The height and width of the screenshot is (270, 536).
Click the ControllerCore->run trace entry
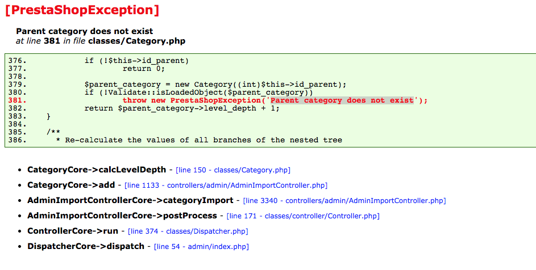73,231
